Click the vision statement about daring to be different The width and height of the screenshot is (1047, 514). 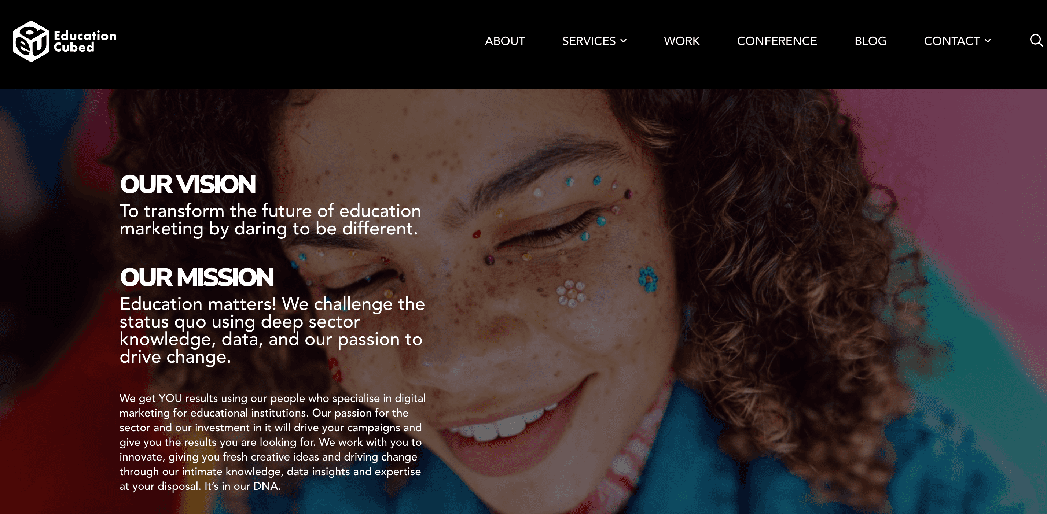coord(270,220)
